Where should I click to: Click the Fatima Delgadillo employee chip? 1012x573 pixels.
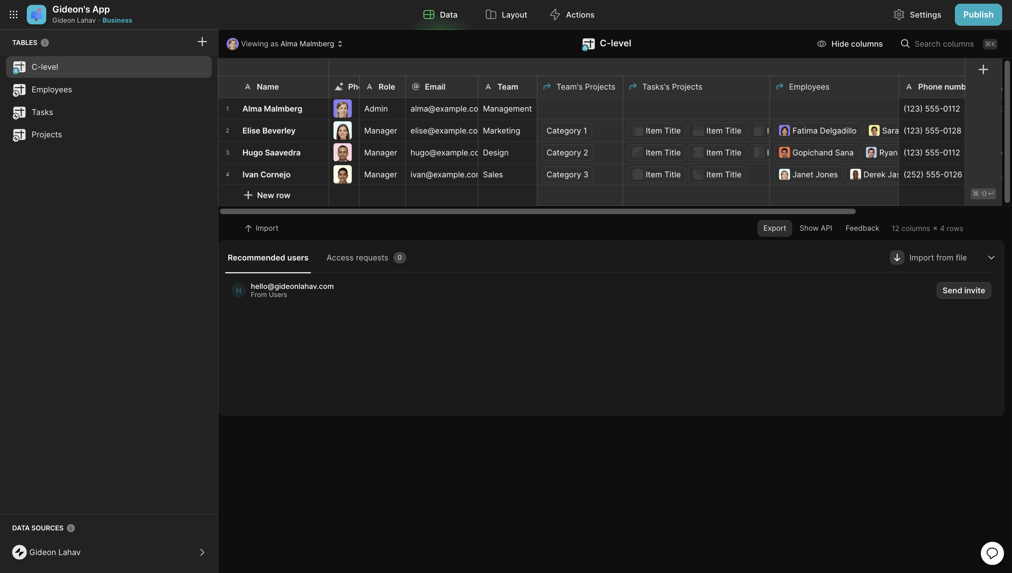point(818,131)
